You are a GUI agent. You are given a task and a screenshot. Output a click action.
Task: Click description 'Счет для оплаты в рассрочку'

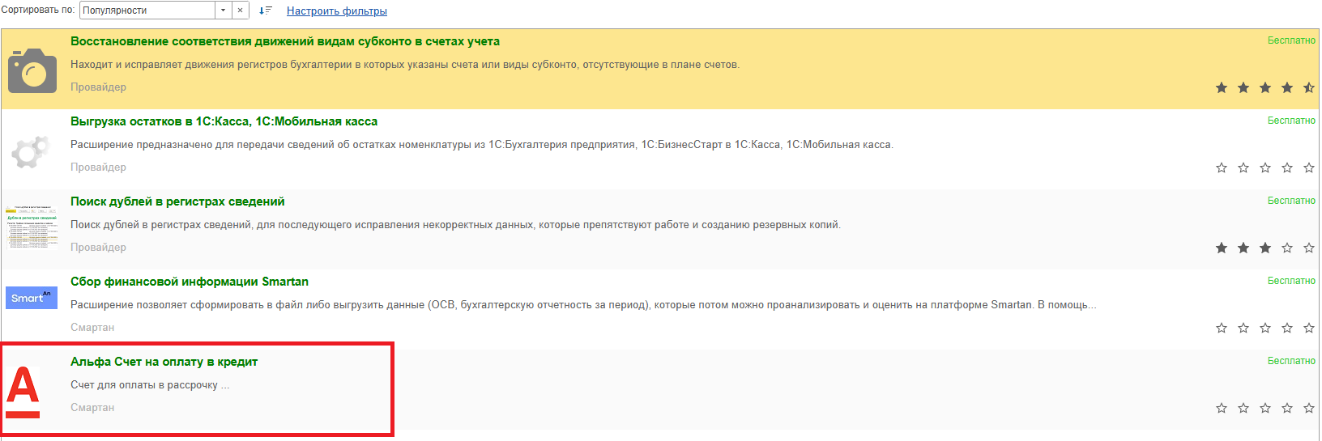pos(150,385)
